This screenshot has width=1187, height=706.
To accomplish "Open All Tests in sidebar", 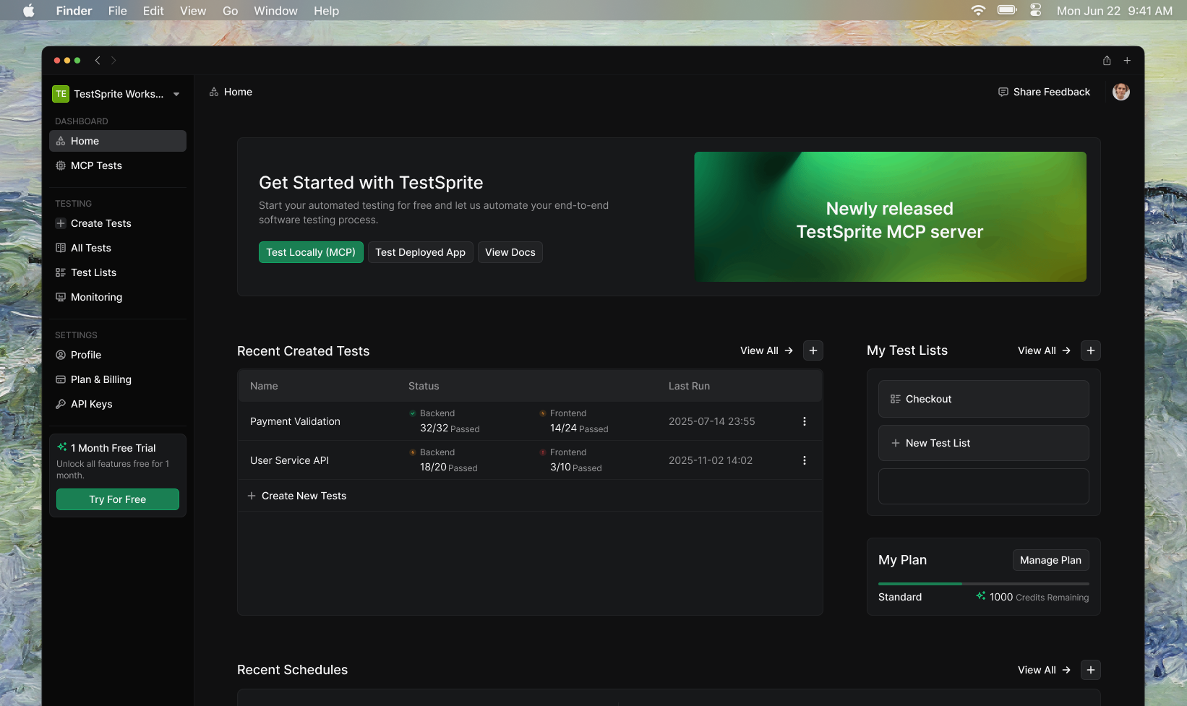I will pyautogui.click(x=118, y=248).
